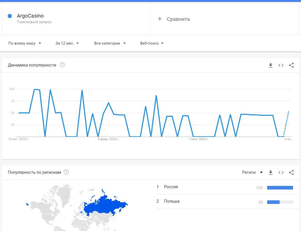The image size is (301, 231).
Task: Share the popularity dynamics chart
Action: pos(291,65)
